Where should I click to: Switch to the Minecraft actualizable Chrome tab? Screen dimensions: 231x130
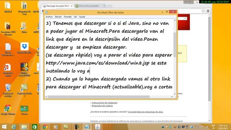point(89,6)
